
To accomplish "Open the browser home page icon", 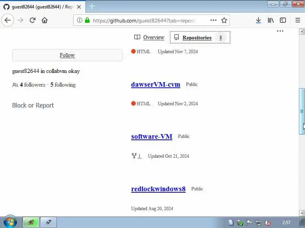I will [x=45, y=20].
